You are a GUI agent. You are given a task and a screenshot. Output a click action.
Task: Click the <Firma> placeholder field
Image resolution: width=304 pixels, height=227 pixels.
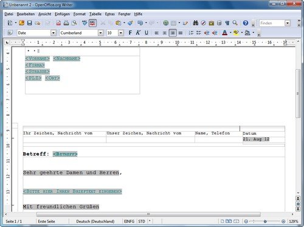click(x=35, y=65)
